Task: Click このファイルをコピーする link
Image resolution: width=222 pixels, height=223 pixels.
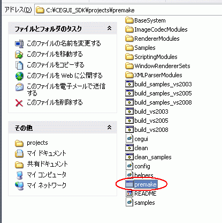Action: click(56, 65)
